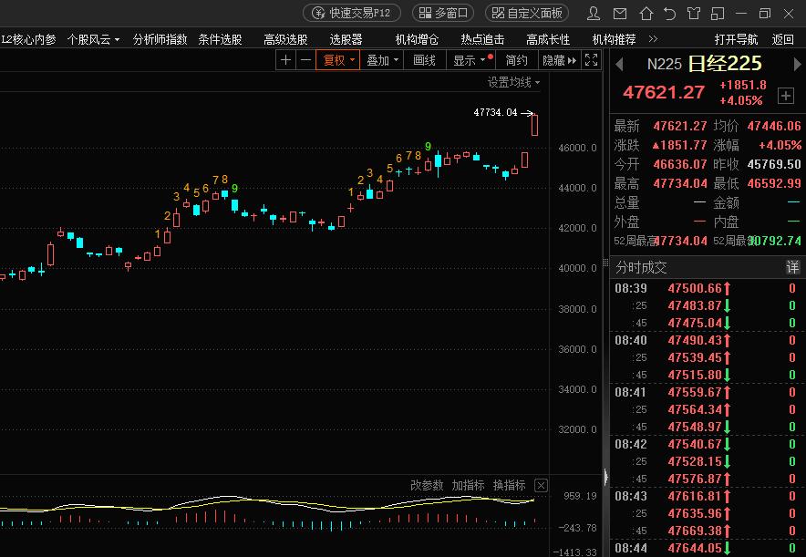Add Nikkei 225 to watchlist plus icon
The image size is (806, 557).
[785, 96]
